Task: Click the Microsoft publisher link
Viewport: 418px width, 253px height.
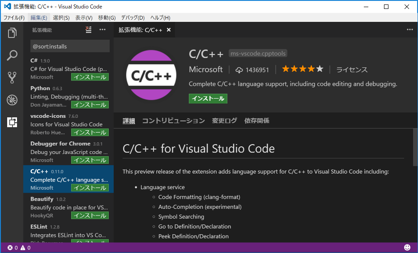Action: [x=206, y=69]
